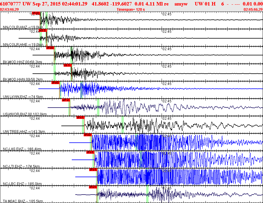This screenshot has width=263, height=203.
Task: Select the eS 2 pick flag on COLR HHE
Action: [43, 30]
